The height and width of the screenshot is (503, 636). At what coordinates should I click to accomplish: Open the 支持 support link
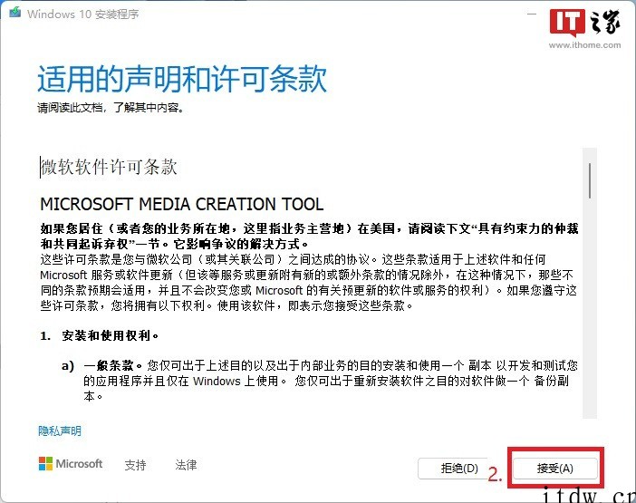coord(135,465)
